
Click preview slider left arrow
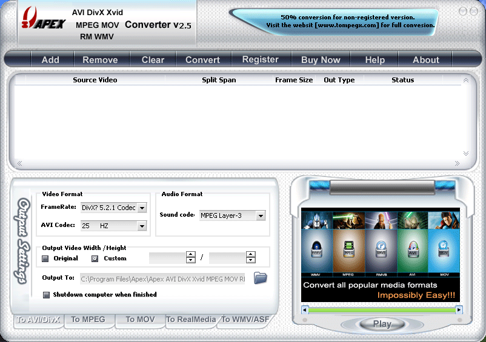[305, 309]
